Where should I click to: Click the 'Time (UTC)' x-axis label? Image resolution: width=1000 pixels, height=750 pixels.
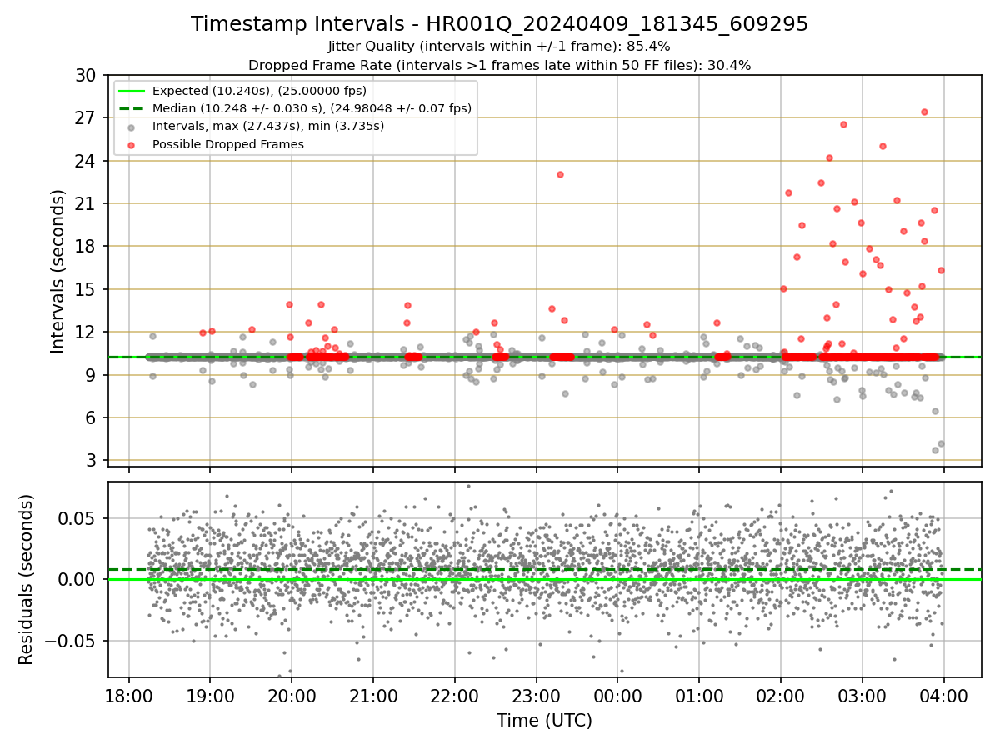point(544,721)
